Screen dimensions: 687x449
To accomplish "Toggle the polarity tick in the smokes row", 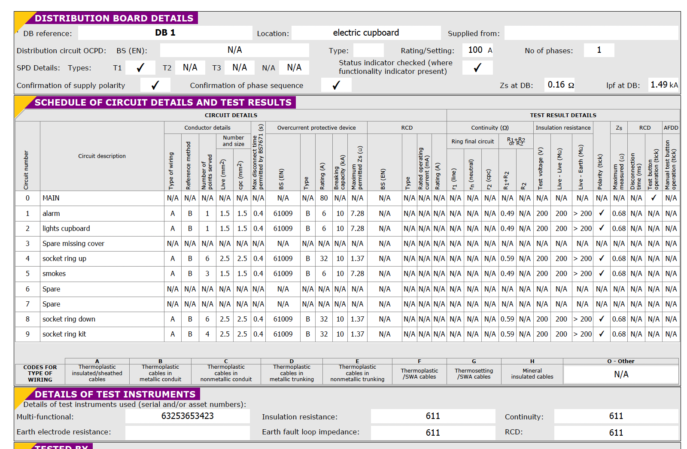I will (x=602, y=273).
